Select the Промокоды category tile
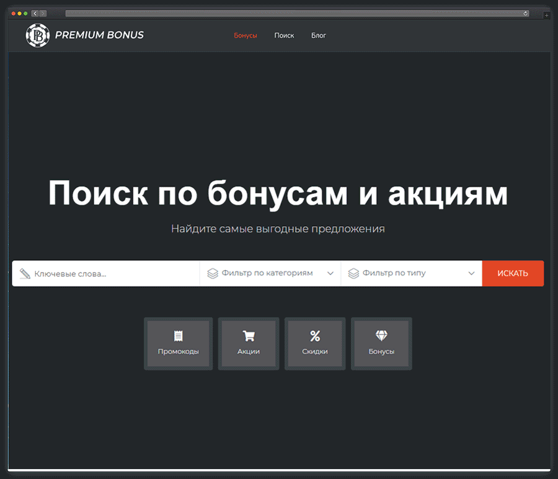This screenshot has width=558, height=479. 179,344
